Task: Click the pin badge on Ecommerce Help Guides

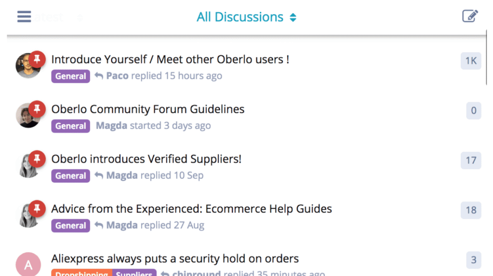Action: [37, 209]
